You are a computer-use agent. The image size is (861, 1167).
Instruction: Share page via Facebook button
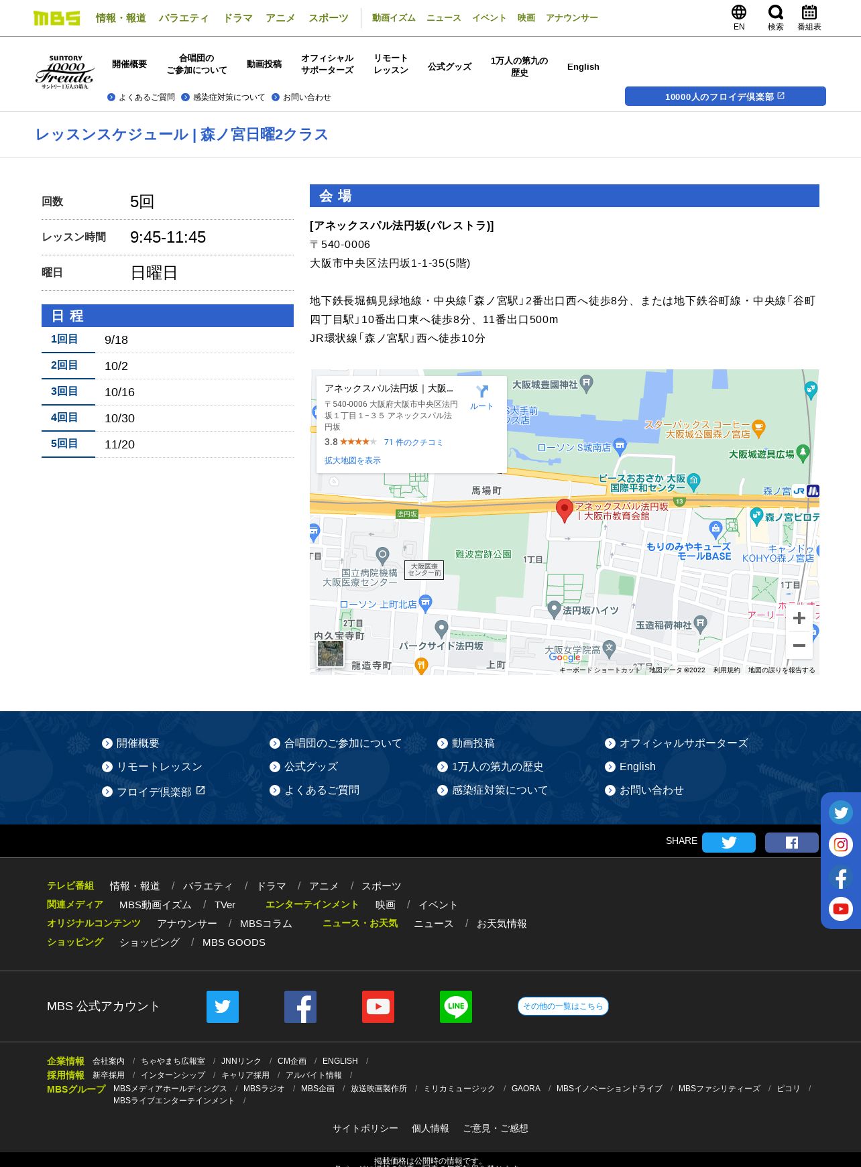click(x=792, y=843)
